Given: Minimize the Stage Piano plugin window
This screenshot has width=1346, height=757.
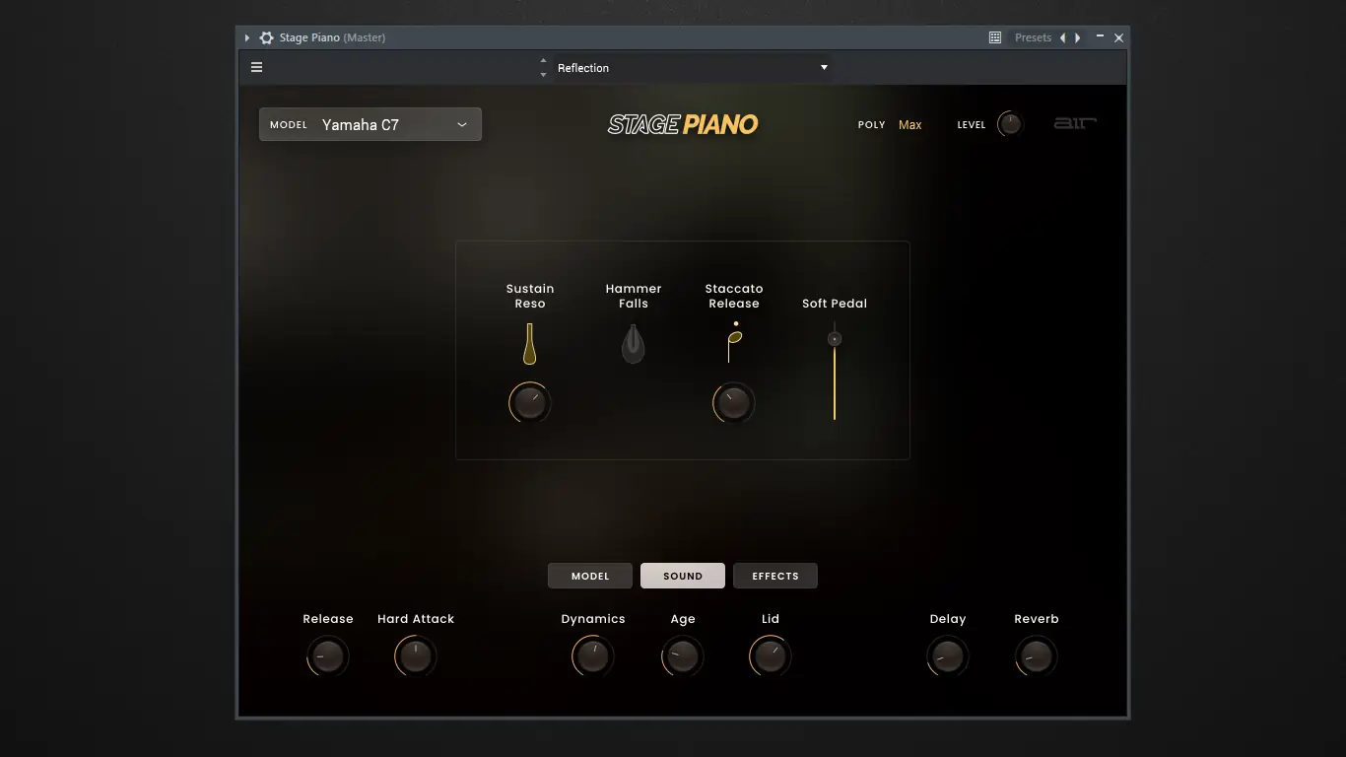Looking at the screenshot, I should coord(1100,37).
